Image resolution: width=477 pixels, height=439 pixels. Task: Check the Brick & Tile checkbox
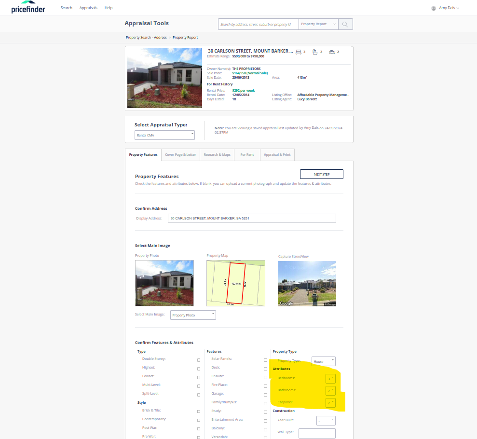click(199, 412)
